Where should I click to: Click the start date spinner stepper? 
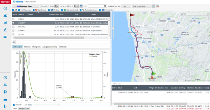55,6
